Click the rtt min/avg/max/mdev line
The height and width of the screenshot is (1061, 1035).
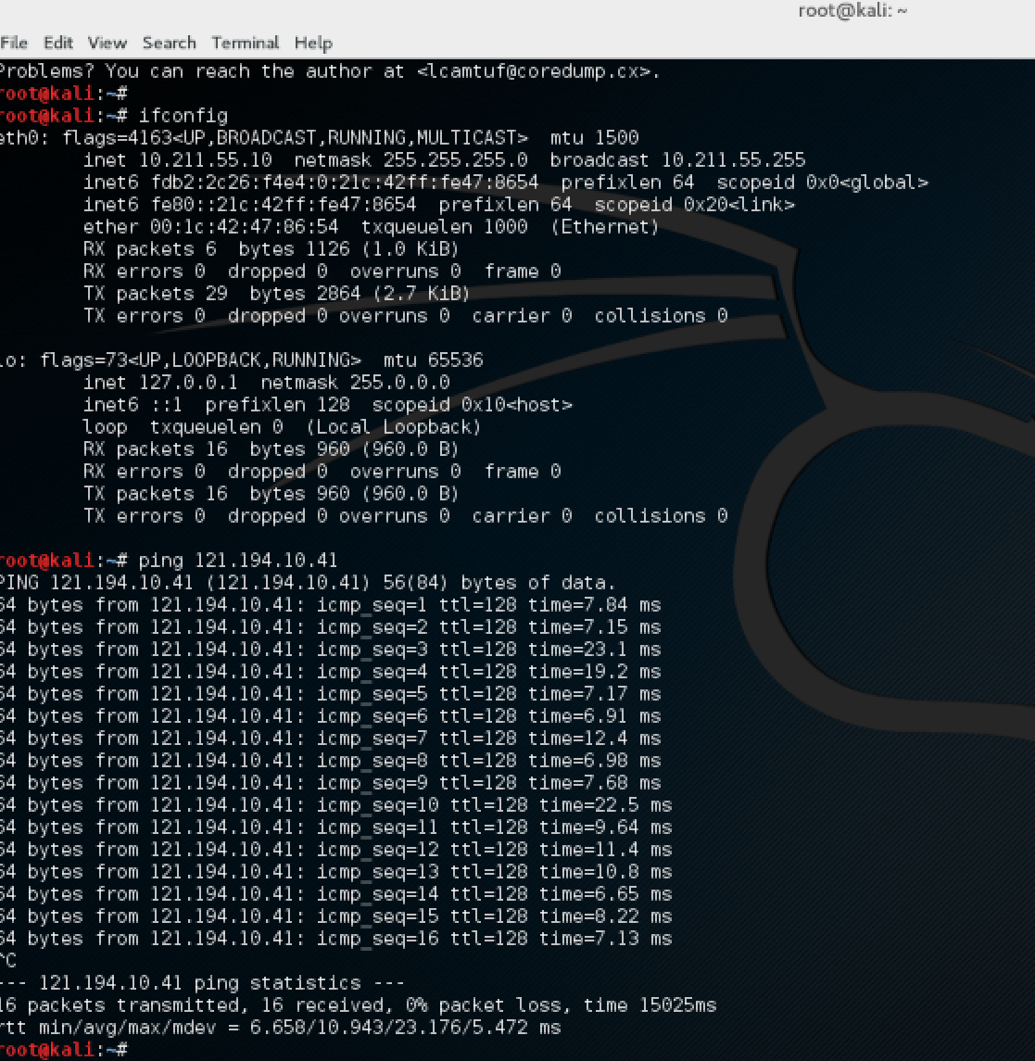280,1029
